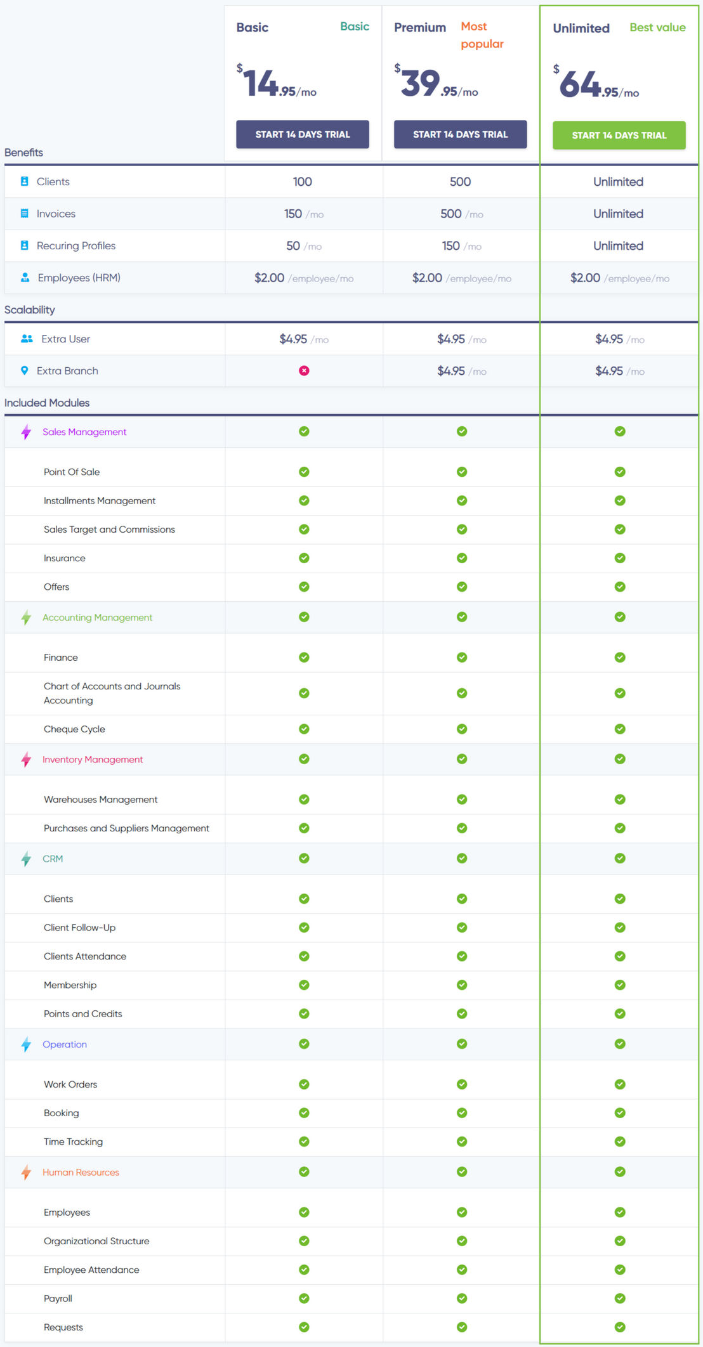Click the Basic Extra User price $4.95
Screen dimensions: 703x1347
click(293, 339)
